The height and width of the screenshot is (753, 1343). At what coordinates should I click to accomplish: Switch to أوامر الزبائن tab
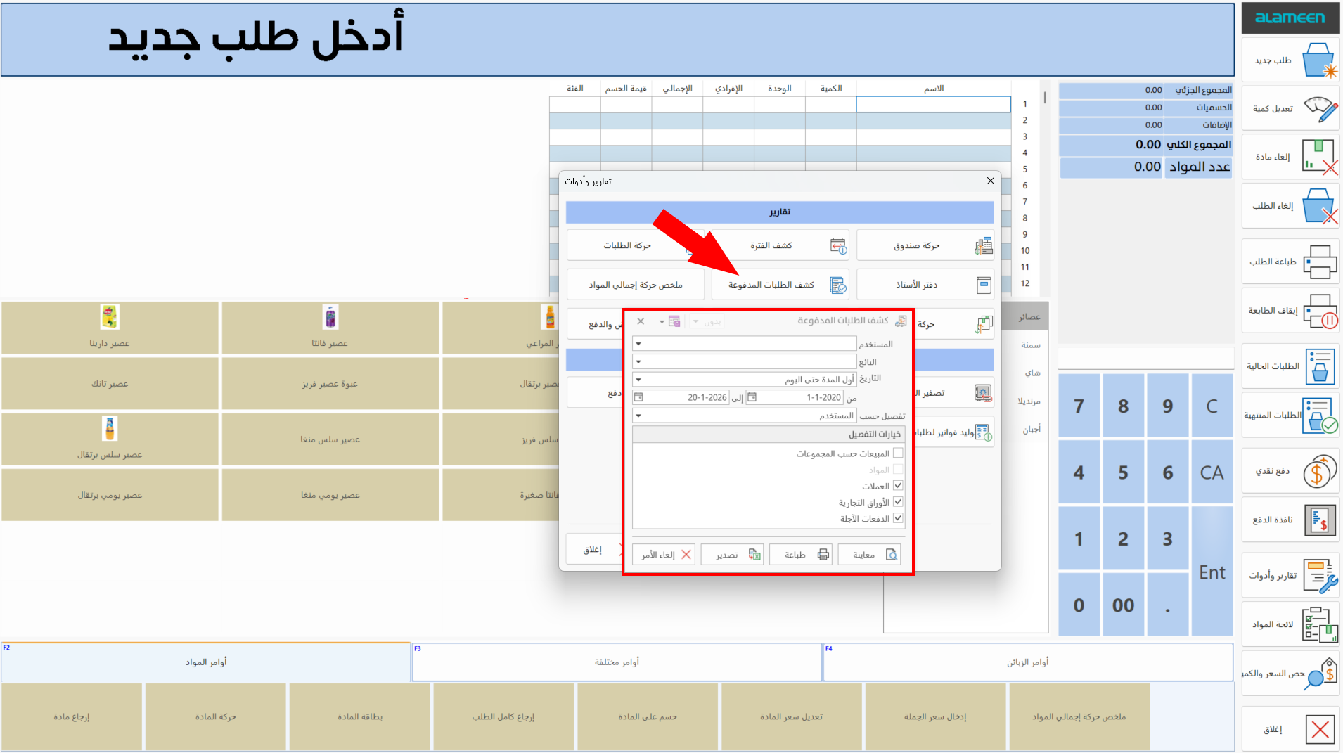click(x=1027, y=662)
